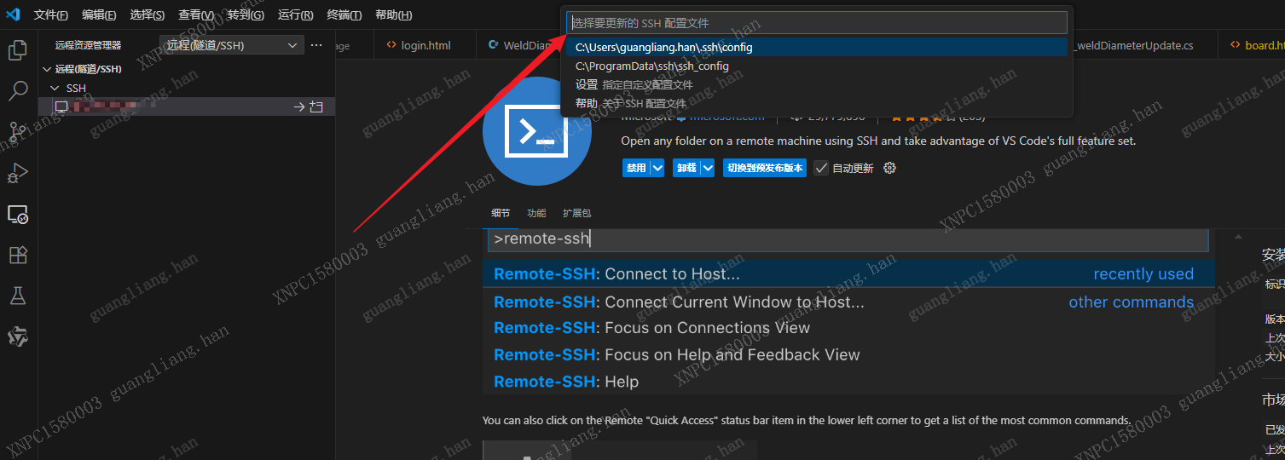Open the dropdown arrow next to 禁用
Viewport: 1285px width, 460px height.
pos(657,168)
